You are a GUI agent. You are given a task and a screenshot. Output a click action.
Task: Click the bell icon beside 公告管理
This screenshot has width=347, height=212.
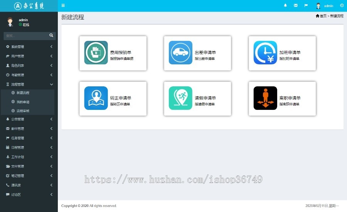click(8, 119)
